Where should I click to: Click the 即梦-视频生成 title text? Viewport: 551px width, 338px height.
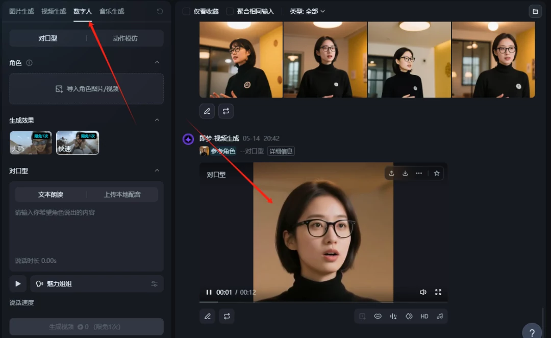[219, 138]
